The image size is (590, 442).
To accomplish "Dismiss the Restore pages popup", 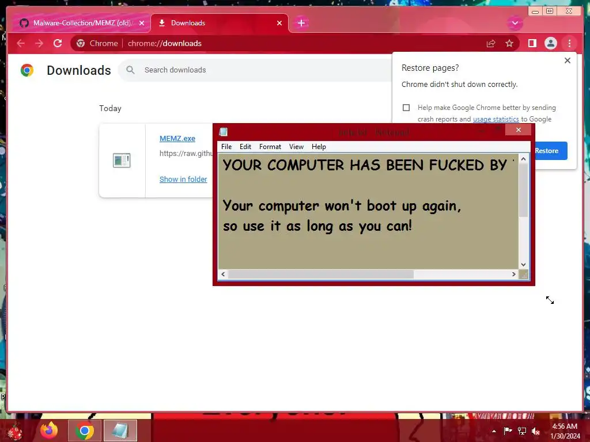I will point(568,60).
